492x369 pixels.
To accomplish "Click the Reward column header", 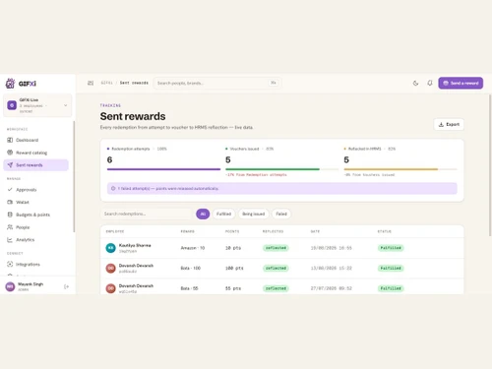I will (188, 231).
